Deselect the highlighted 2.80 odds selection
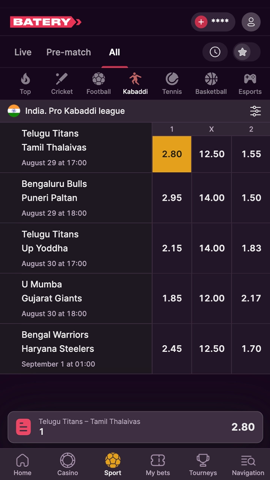 tap(172, 154)
